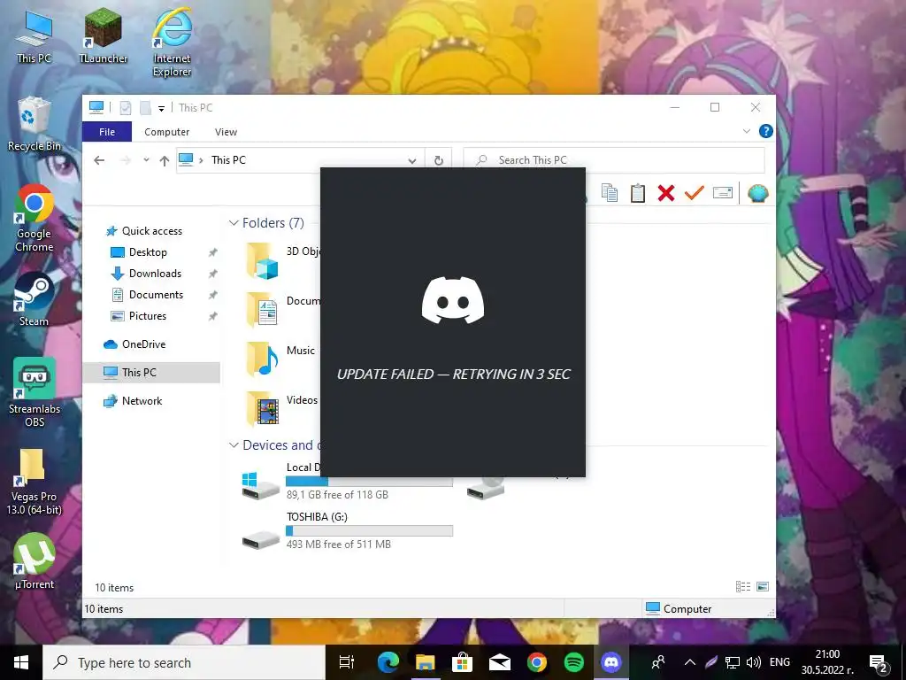Click the Copy icon in Explorer toolbar

(x=609, y=192)
